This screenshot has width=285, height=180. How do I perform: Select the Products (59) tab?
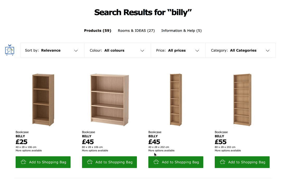click(x=98, y=31)
